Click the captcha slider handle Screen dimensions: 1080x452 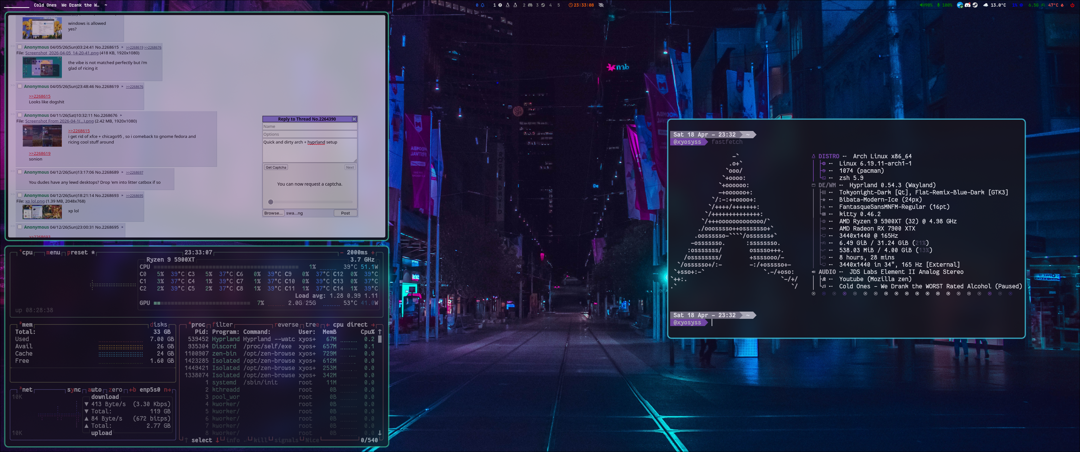271,202
